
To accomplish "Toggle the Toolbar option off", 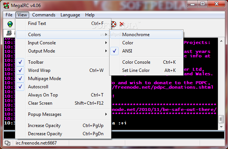I will point(64,62).
